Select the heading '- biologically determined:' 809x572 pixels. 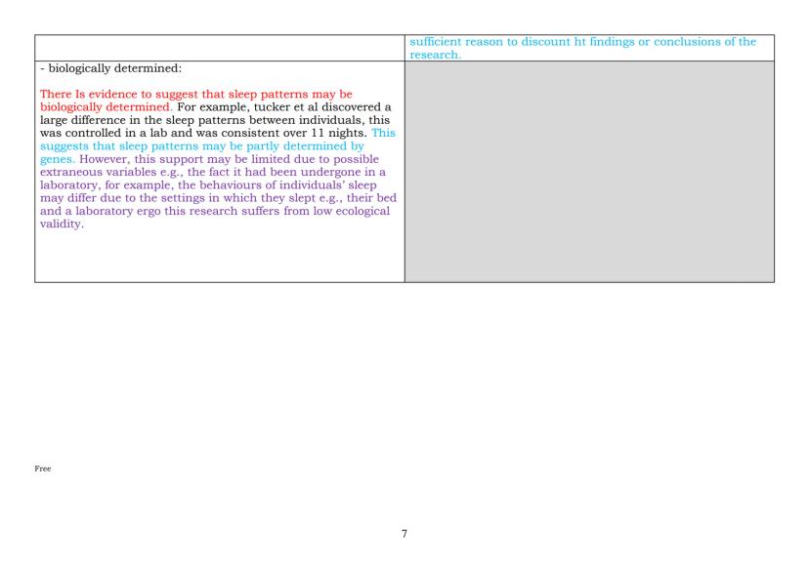[x=107, y=69]
